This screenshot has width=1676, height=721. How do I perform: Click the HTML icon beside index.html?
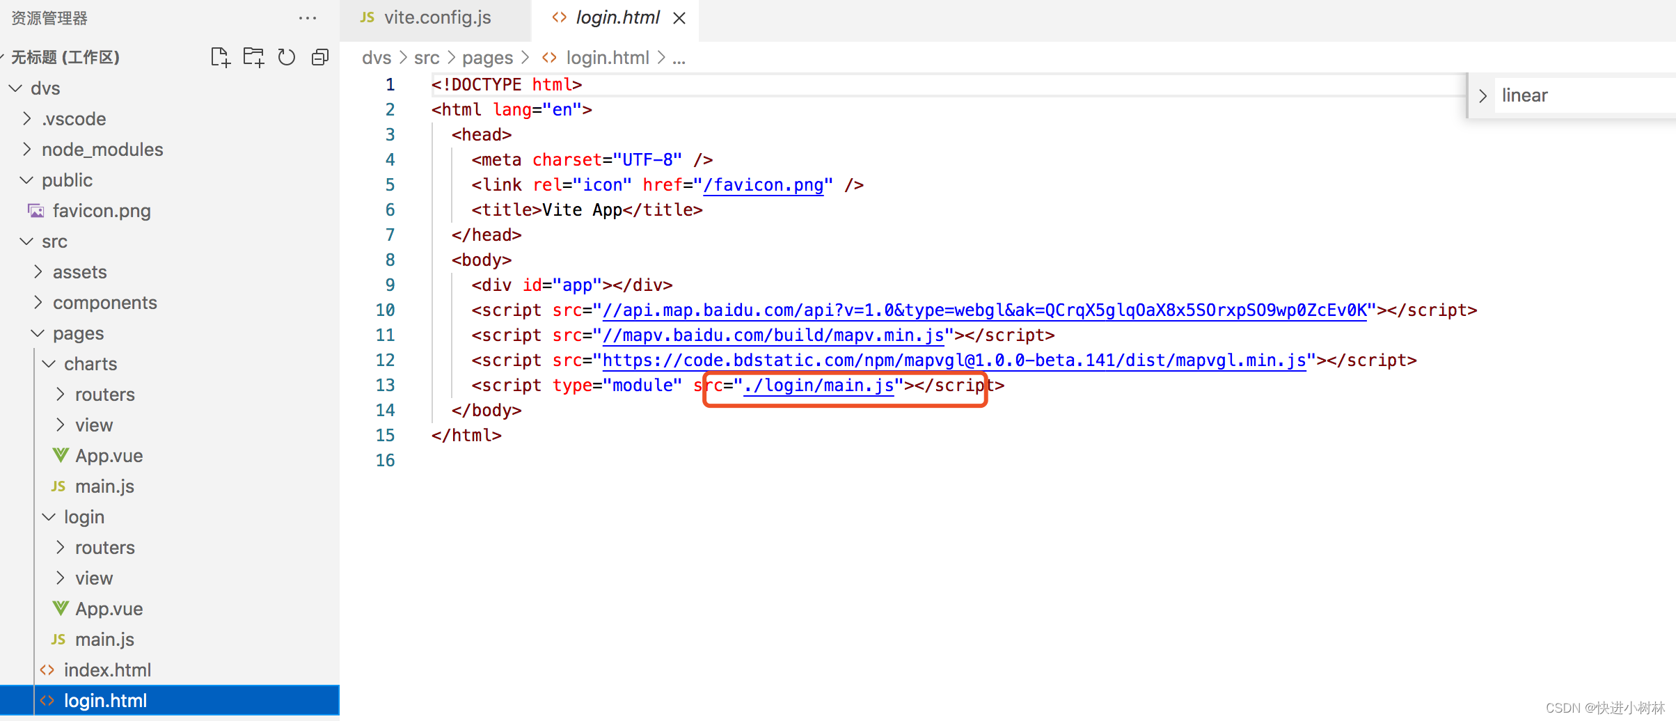click(x=47, y=669)
